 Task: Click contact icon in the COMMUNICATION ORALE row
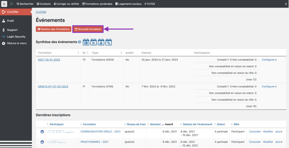point(42,132)
